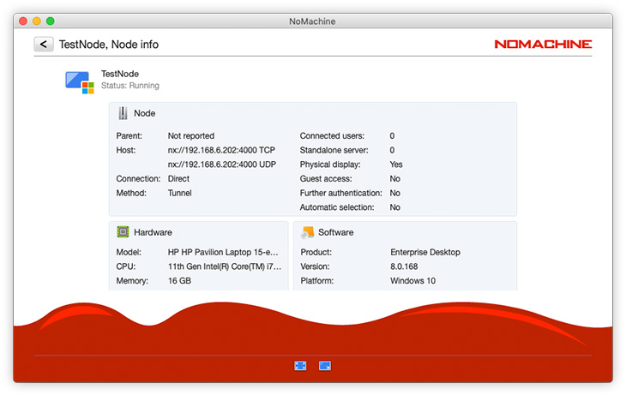Click the yellow macOS minimize button

pos(37,21)
